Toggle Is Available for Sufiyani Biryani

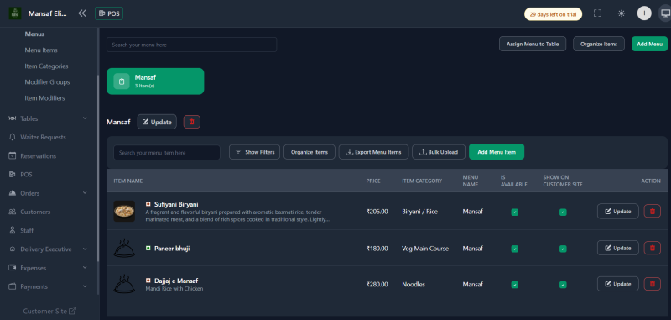click(515, 212)
